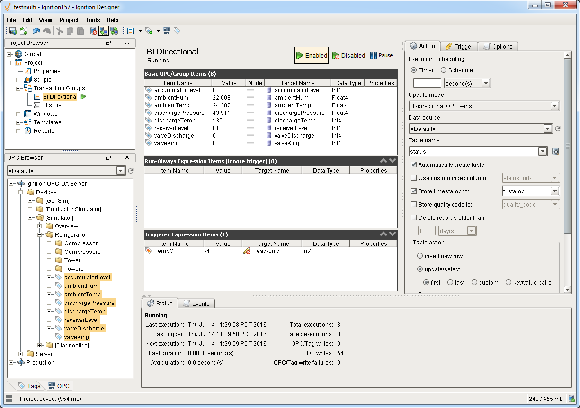Pause the transaction group
Viewport: 580px width, 408px height.
point(381,55)
